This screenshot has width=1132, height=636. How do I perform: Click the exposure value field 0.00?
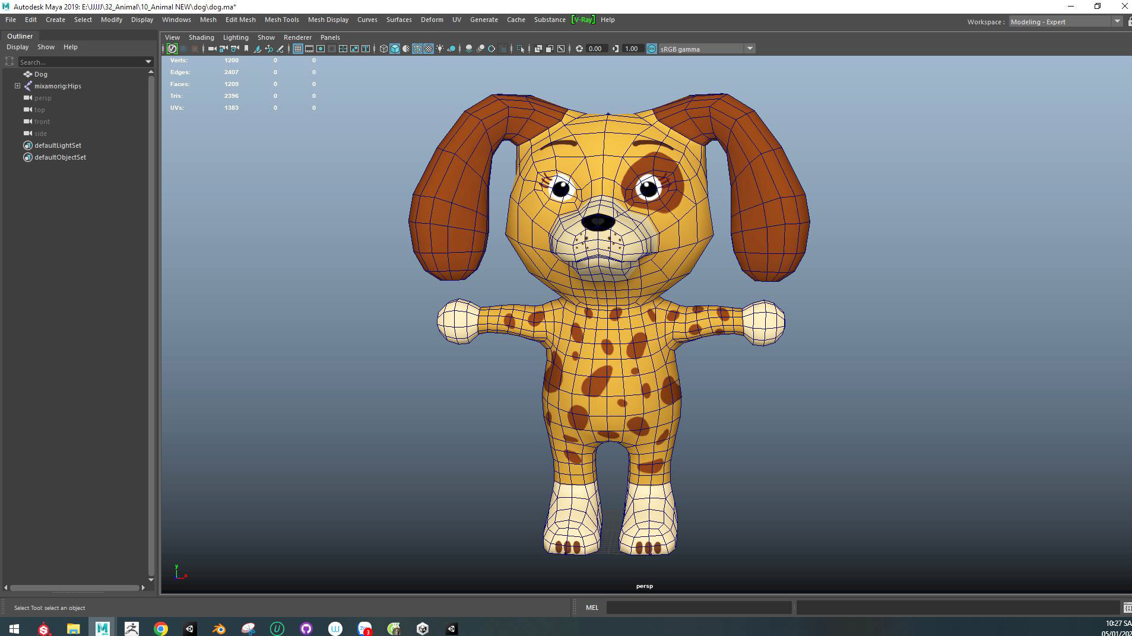596,49
